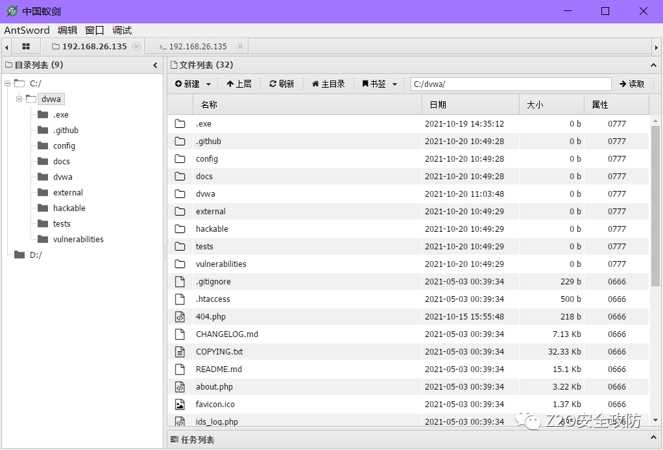Open the home grid tab icon
This screenshot has width=663, height=450.
click(x=26, y=47)
